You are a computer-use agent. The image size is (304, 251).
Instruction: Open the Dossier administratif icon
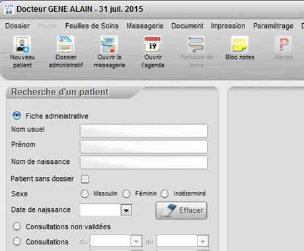pos(65,44)
